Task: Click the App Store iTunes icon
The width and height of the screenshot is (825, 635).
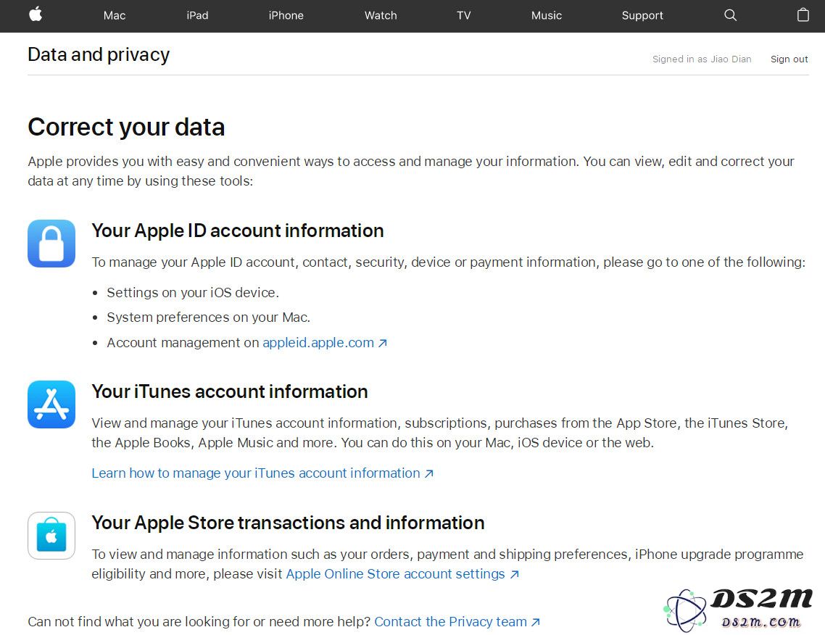Action: [51, 404]
